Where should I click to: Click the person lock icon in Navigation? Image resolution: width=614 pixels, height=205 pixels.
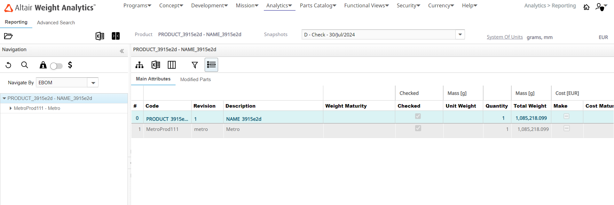click(43, 65)
